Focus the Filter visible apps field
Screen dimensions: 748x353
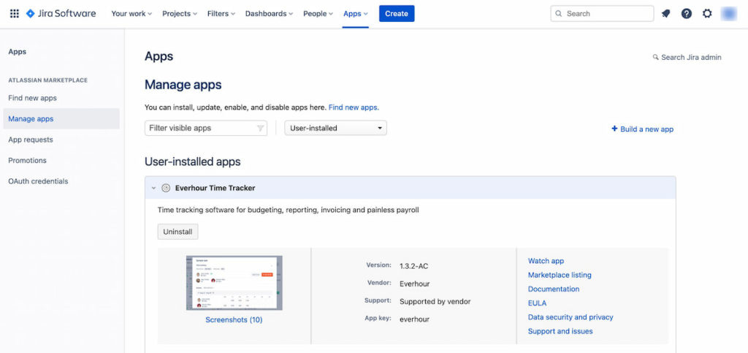(205, 128)
